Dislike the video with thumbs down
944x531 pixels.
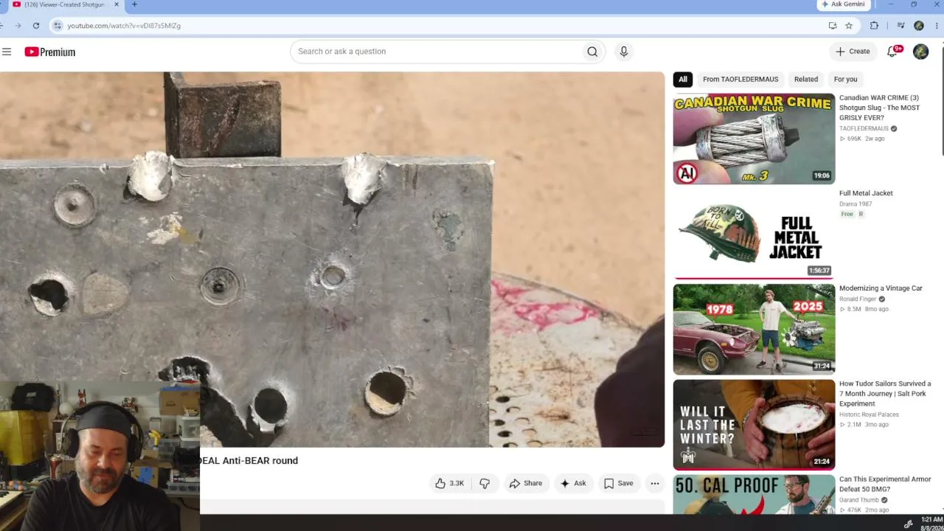485,483
